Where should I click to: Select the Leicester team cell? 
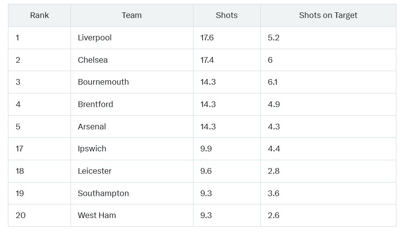click(x=132, y=171)
